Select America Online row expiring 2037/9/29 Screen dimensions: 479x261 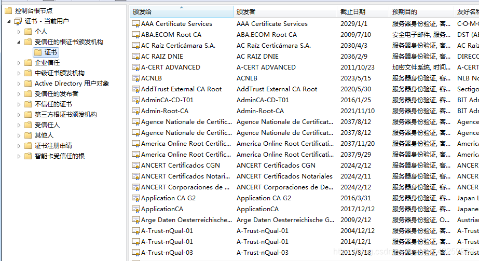(x=304, y=155)
